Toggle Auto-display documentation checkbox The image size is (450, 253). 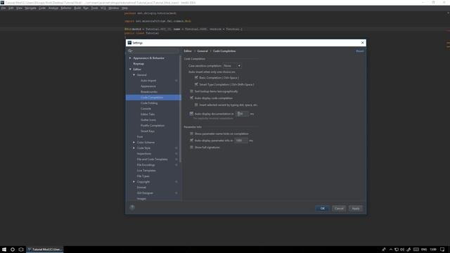pos(192,114)
